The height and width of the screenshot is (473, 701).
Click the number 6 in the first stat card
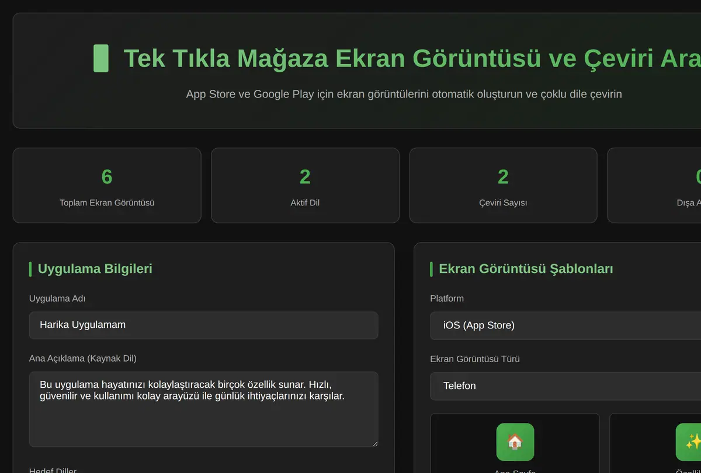tap(107, 177)
